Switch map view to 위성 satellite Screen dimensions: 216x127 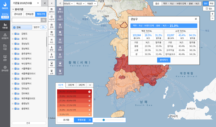point(211,3)
